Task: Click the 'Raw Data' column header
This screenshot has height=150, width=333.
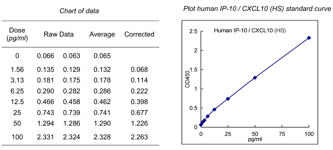Action: tap(59, 34)
